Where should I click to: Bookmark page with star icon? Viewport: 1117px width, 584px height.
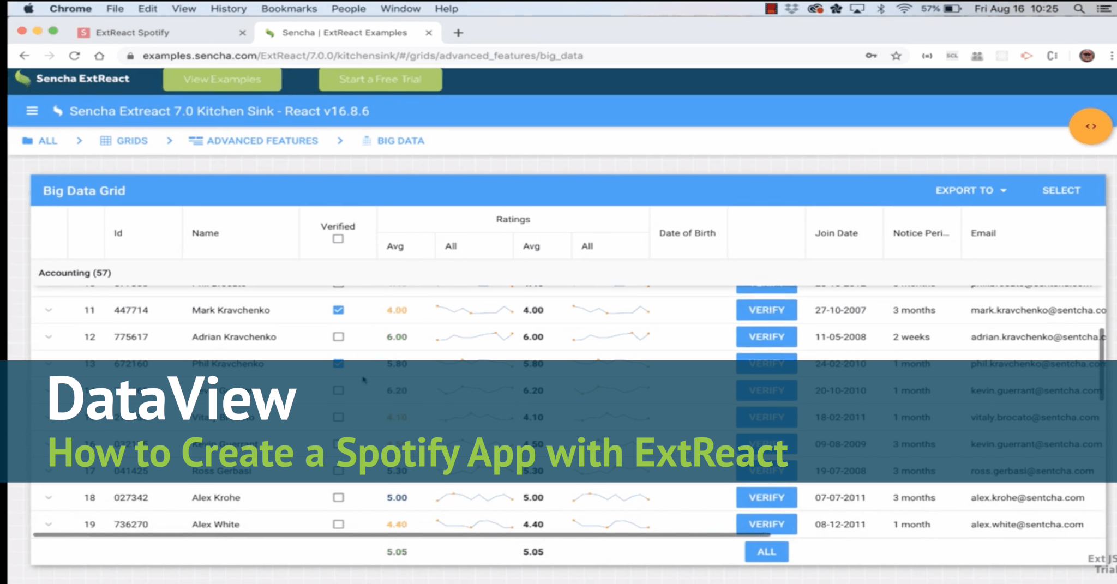[896, 56]
